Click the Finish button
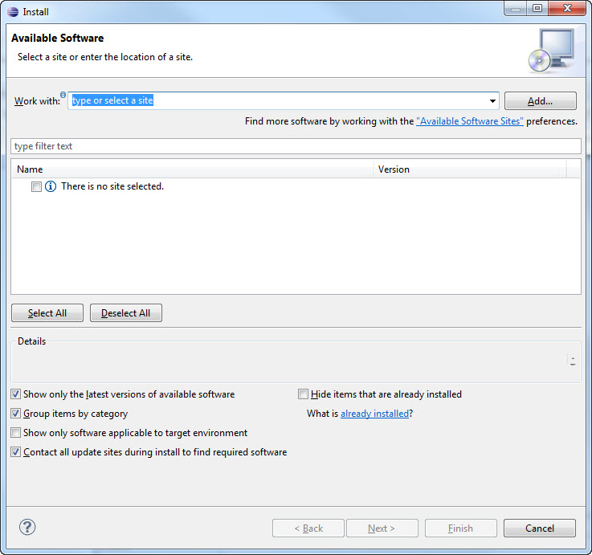This screenshot has height=555, width=592. coord(460,528)
